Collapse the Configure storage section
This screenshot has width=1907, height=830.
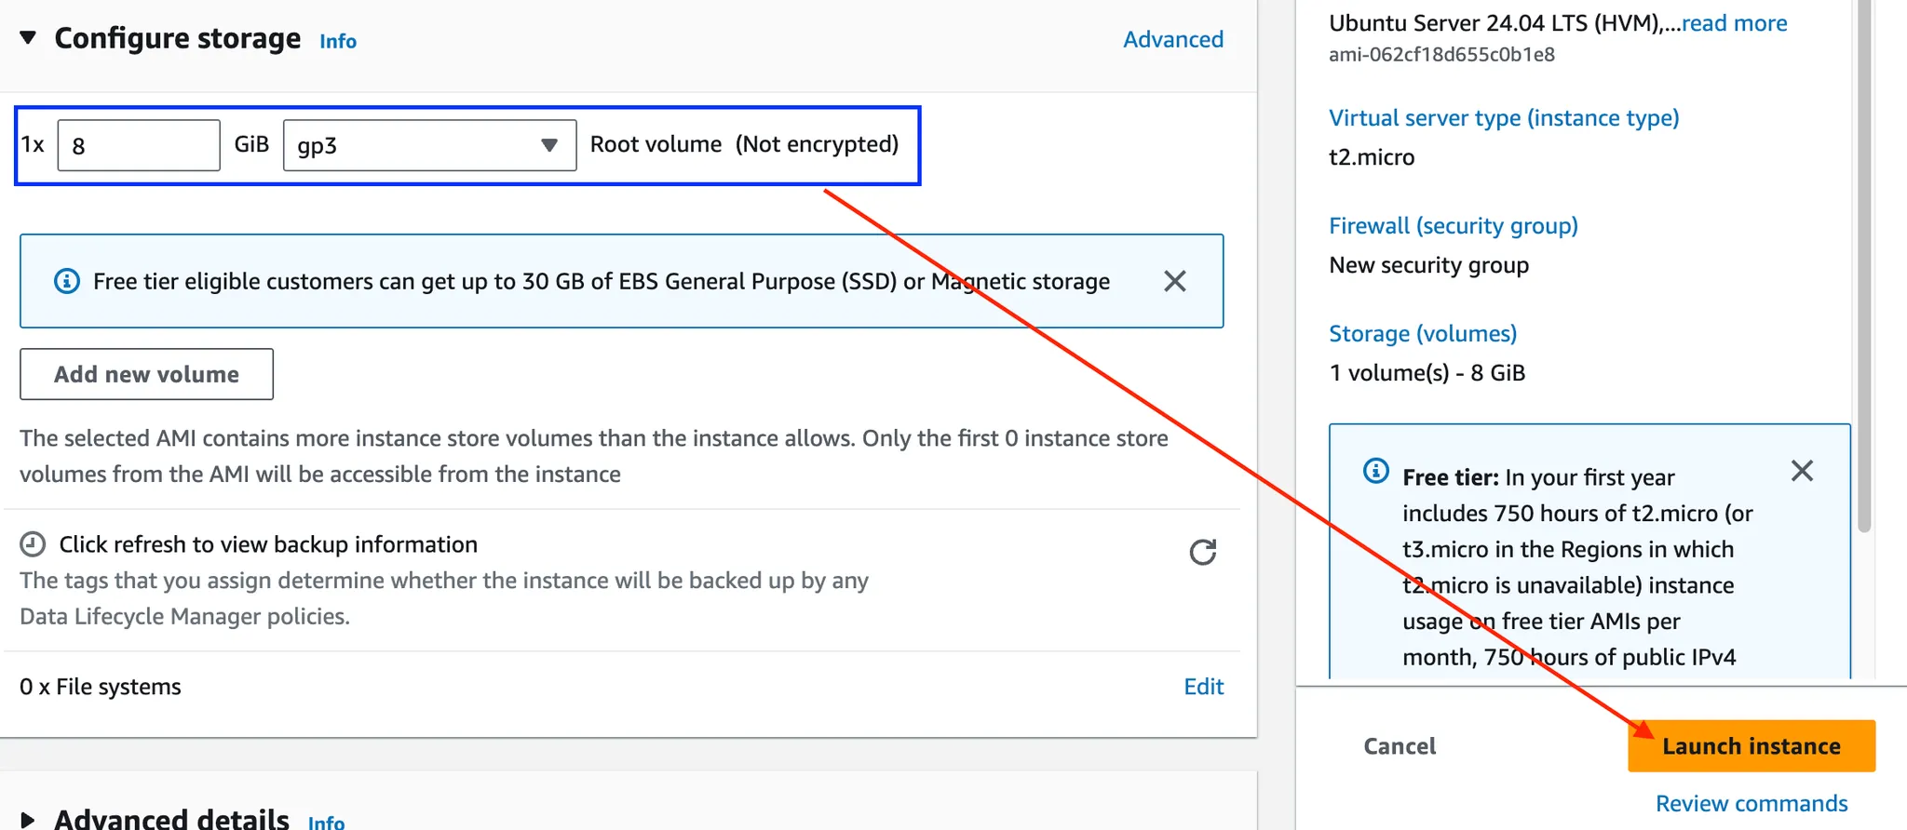(x=29, y=38)
